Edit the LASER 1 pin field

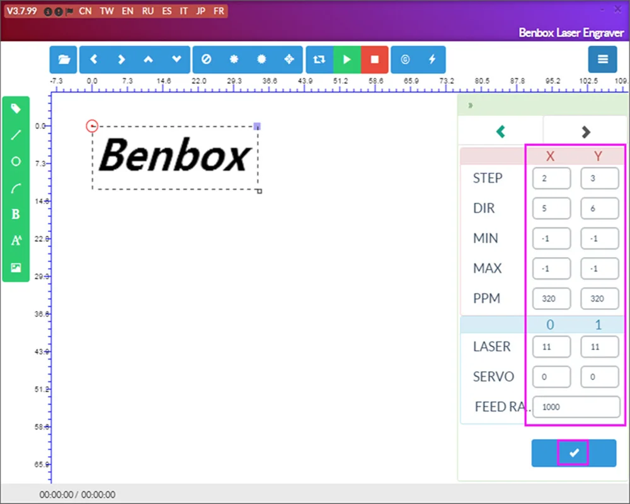click(600, 347)
